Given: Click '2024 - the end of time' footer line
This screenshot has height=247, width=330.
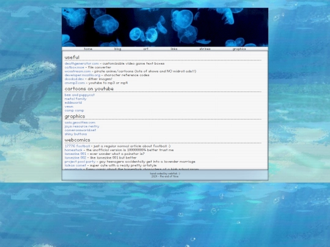Looking at the screenshot, I should coord(165,176).
